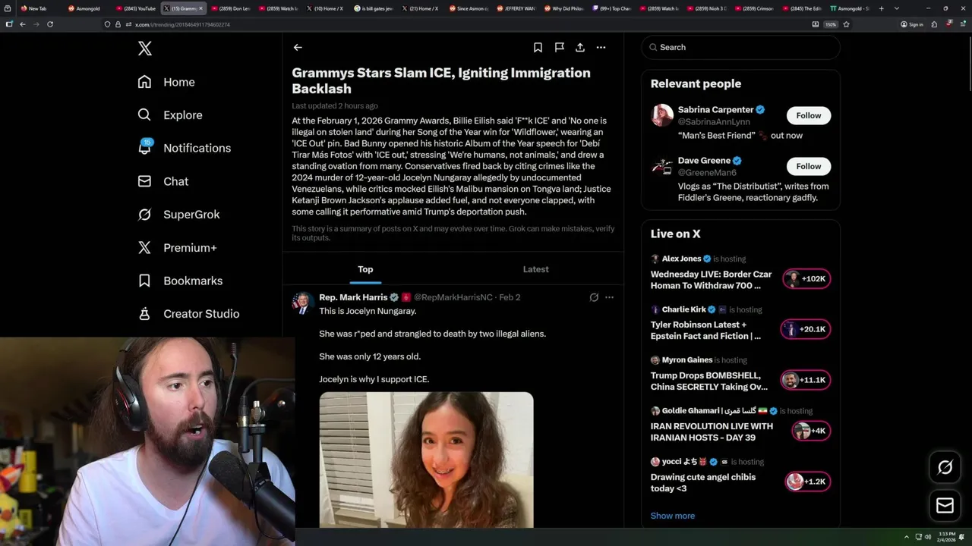Open the @GreeneMan6 handle link
The image size is (972, 546).
(x=707, y=172)
